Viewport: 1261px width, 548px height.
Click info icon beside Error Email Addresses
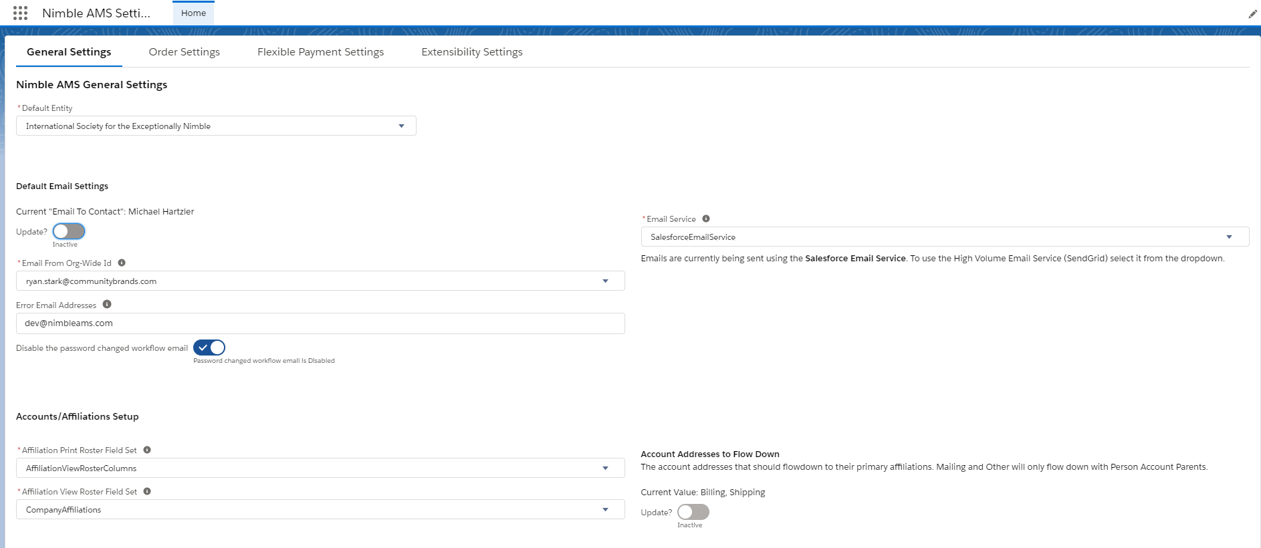107,304
